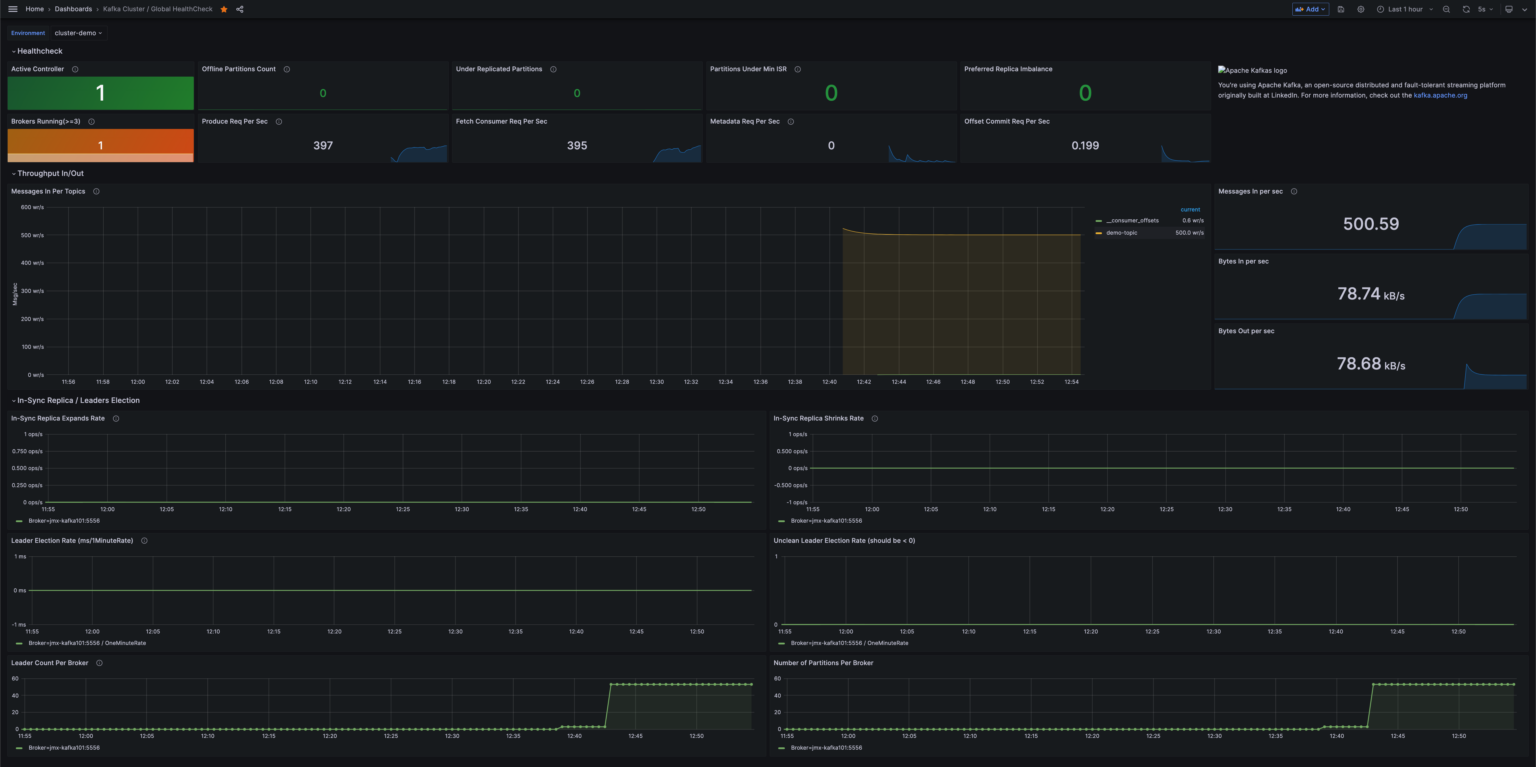Viewport: 1536px width, 767px height.
Task: Toggle Broker legend in Leader Count Per Broker
Action: pos(64,748)
